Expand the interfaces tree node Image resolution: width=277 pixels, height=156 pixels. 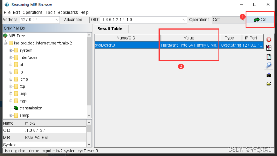click(11, 58)
